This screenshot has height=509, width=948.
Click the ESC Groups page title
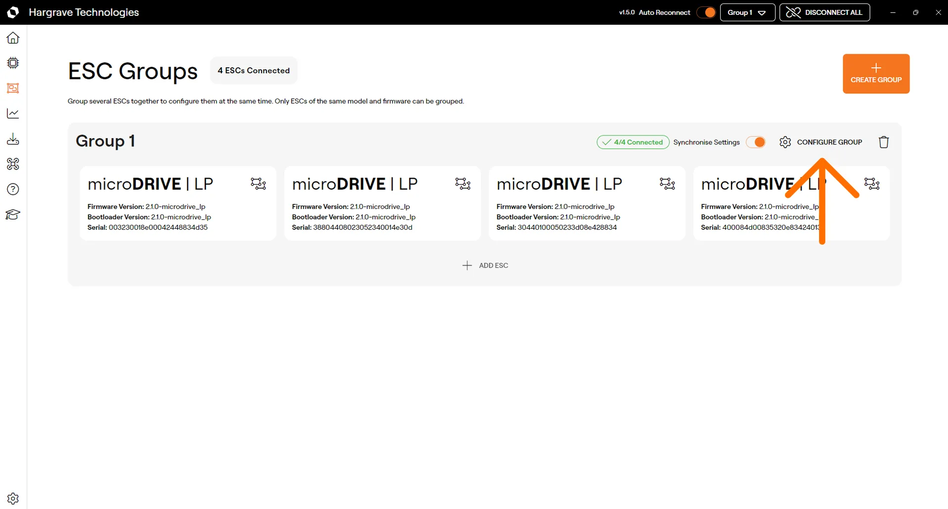click(x=132, y=71)
